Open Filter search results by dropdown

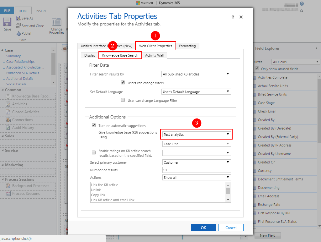click(197, 74)
